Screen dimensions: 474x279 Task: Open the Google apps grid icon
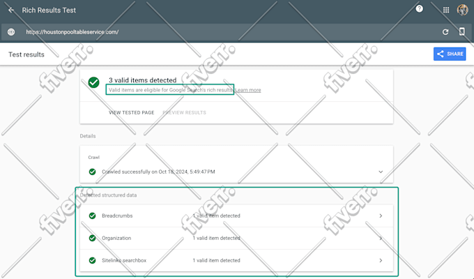pyautogui.click(x=446, y=10)
